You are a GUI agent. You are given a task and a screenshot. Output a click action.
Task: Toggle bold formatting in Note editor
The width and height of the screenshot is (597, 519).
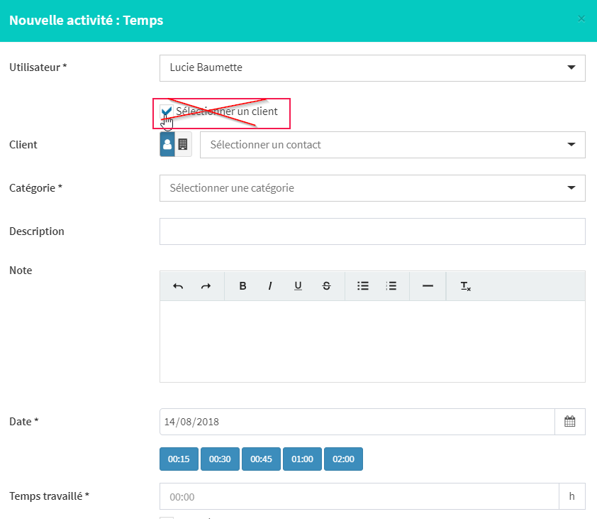(242, 286)
